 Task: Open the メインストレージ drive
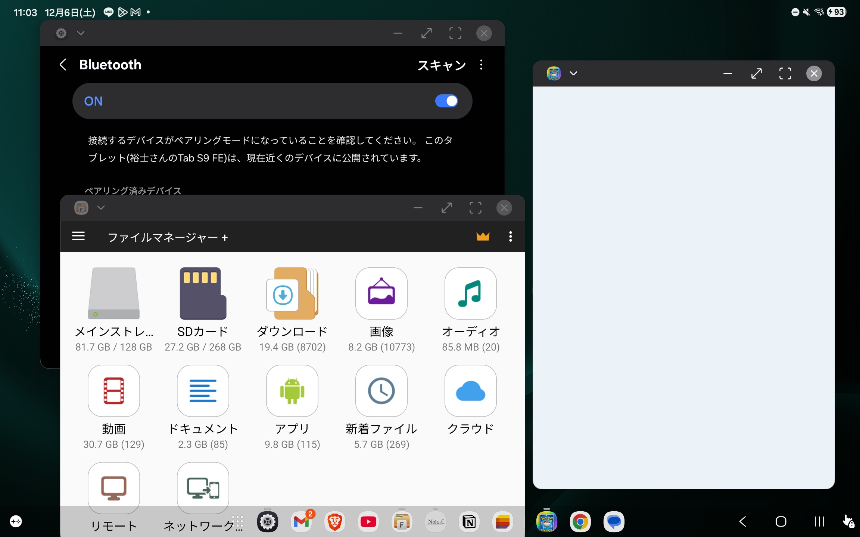point(113,293)
